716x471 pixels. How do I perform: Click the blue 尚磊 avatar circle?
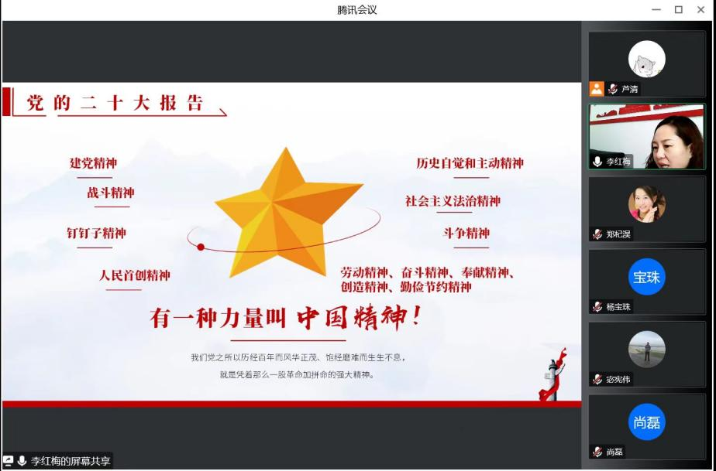(x=647, y=422)
